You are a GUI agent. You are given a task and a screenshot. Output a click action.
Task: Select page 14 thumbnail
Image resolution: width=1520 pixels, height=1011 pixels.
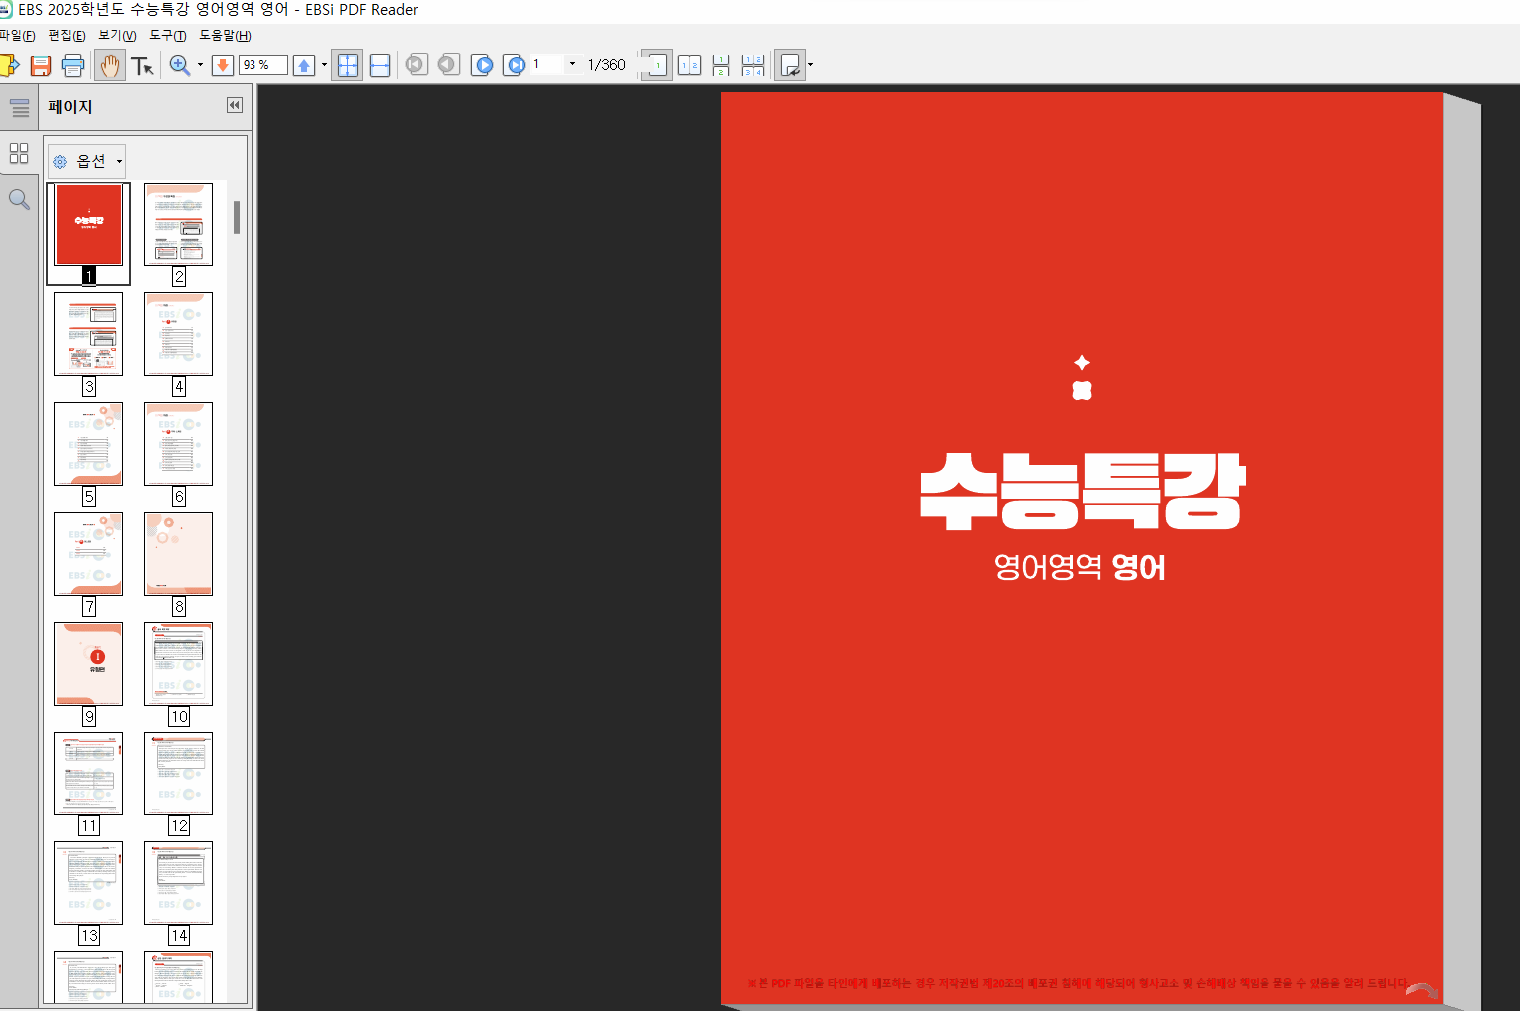tap(178, 883)
